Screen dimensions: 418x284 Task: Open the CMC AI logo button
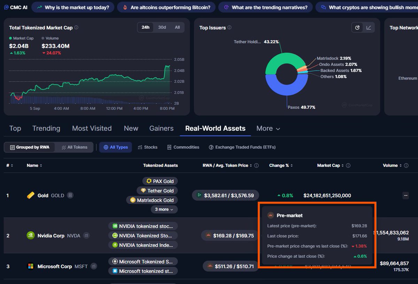(x=15, y=7)
